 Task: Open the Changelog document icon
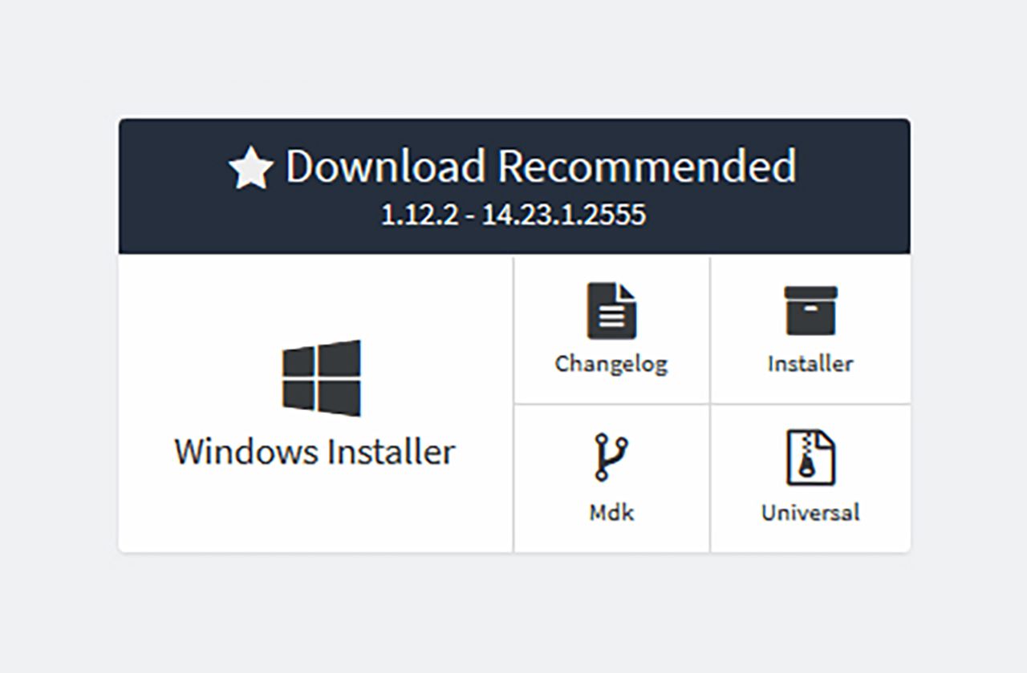click(611, 311)
